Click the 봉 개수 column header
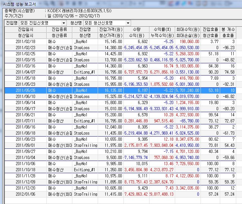Image resolution: width=242 pixels, height=204 pixels. [x=228, y=29]
